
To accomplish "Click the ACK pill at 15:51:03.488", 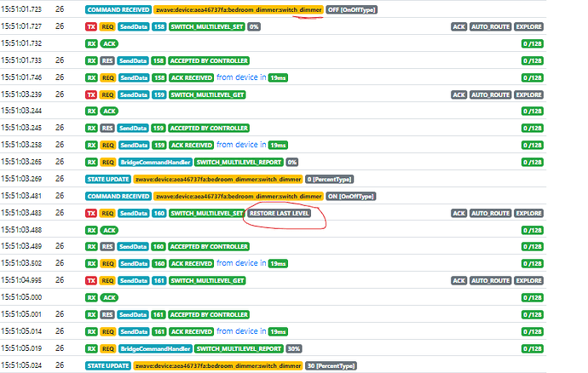I will (x=109, y=230).
